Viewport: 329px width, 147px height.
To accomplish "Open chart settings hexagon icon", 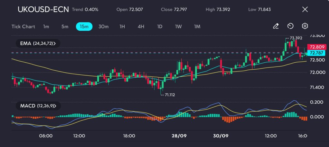I will click(305, 26).
